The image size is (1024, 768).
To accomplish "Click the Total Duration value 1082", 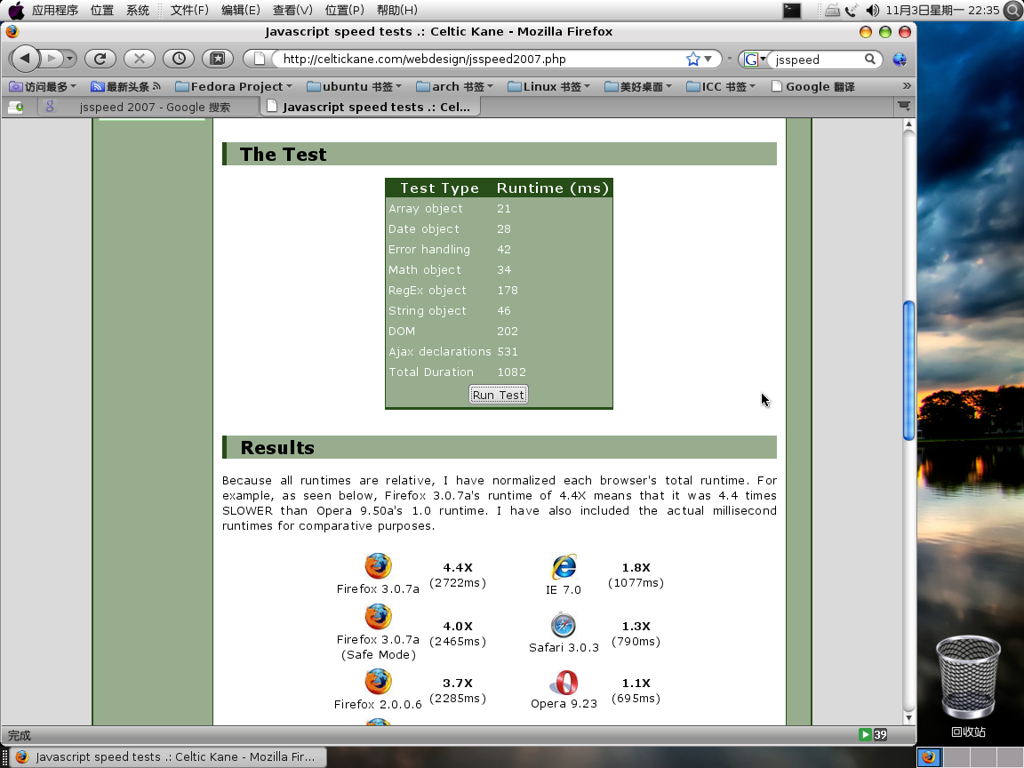I will [x=511, y=372].
